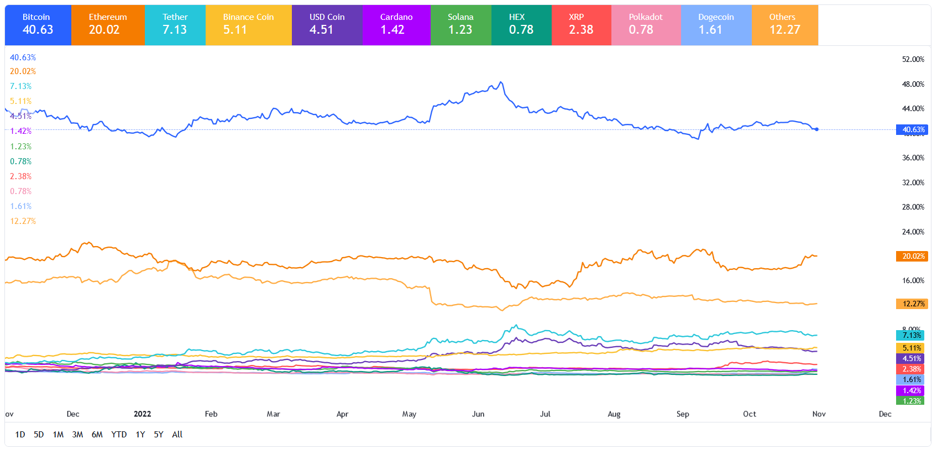
Task: Switch to 1D time range
Action: tap(20, 435)
